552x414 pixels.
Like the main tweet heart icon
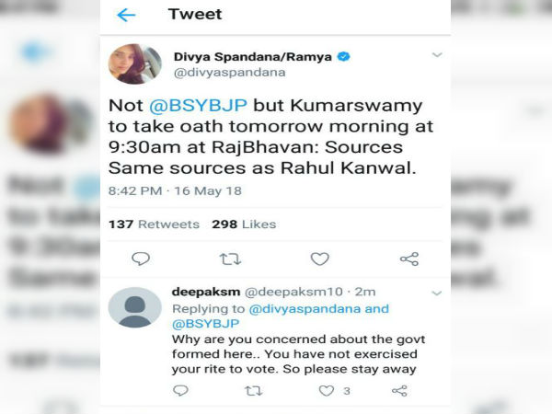point(319,259)
